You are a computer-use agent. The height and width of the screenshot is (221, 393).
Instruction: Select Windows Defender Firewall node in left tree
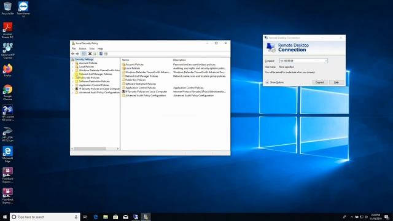click(x=99, y=71)
